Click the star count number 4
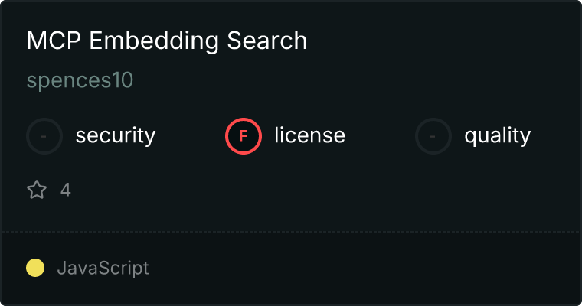 (66, 190)
